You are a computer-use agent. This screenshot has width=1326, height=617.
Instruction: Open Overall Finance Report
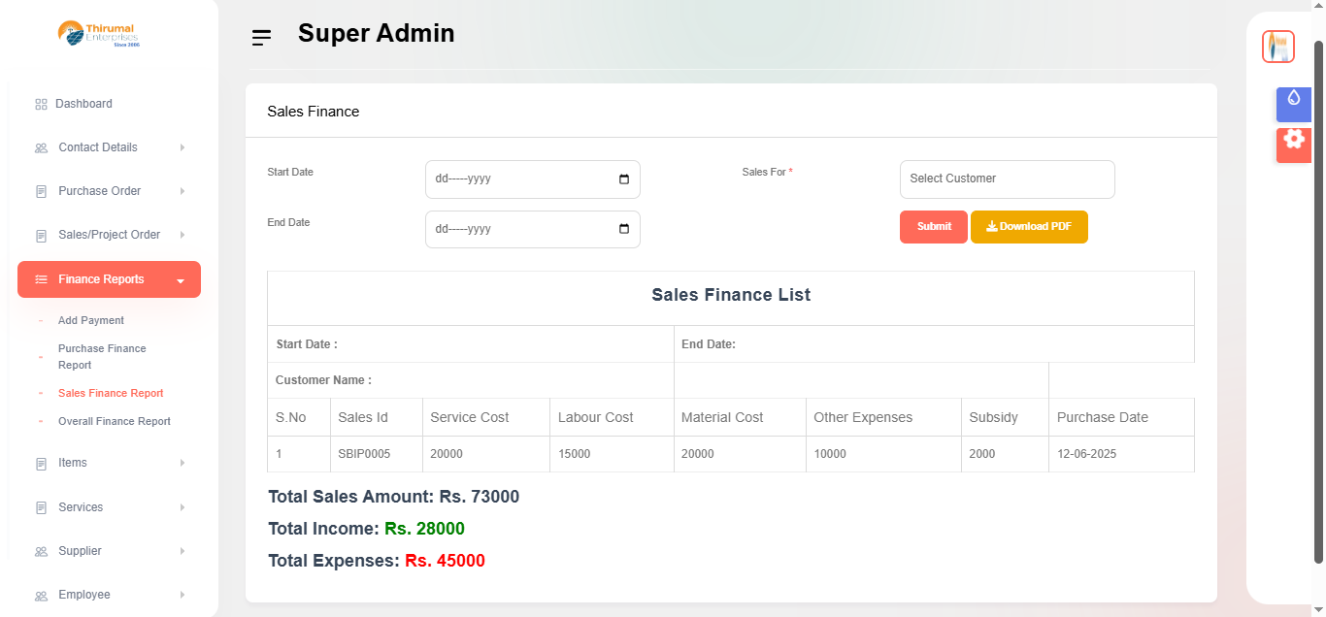coord(115,421)
